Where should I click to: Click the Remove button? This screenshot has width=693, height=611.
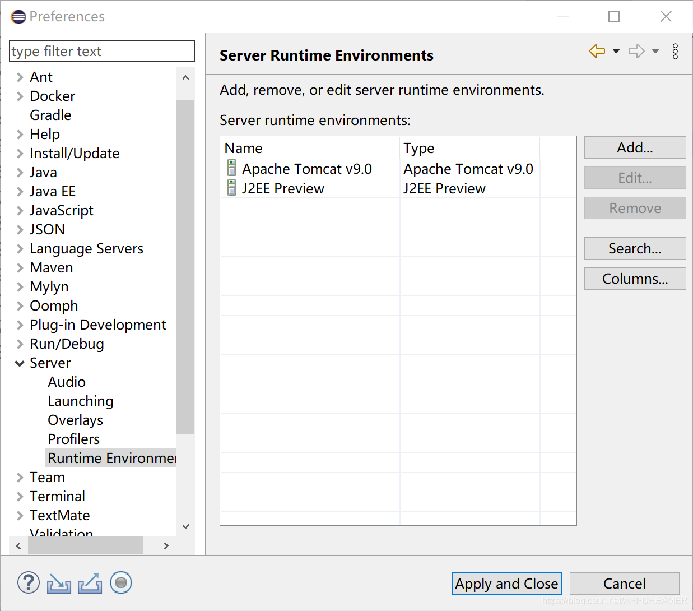(635, 208)
